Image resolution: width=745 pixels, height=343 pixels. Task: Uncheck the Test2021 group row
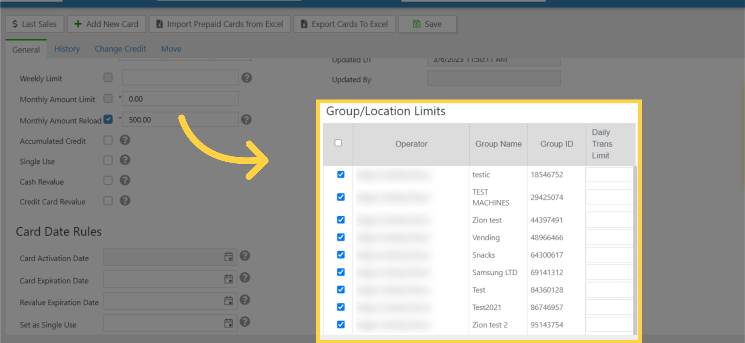pyautogui.click(x=341, y=307)
